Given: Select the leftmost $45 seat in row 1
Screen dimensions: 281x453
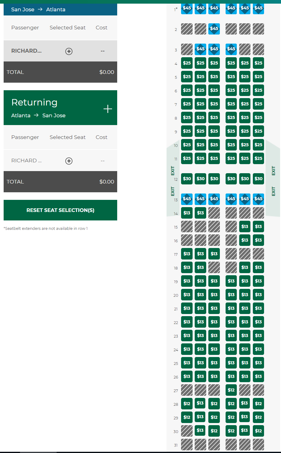Looking at the screenshot, I should pyautogui.click(x=187, y=8).
